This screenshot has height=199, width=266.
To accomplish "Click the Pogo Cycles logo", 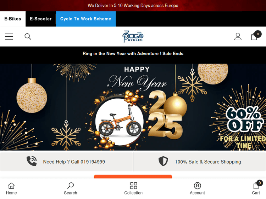I will 133,36.
